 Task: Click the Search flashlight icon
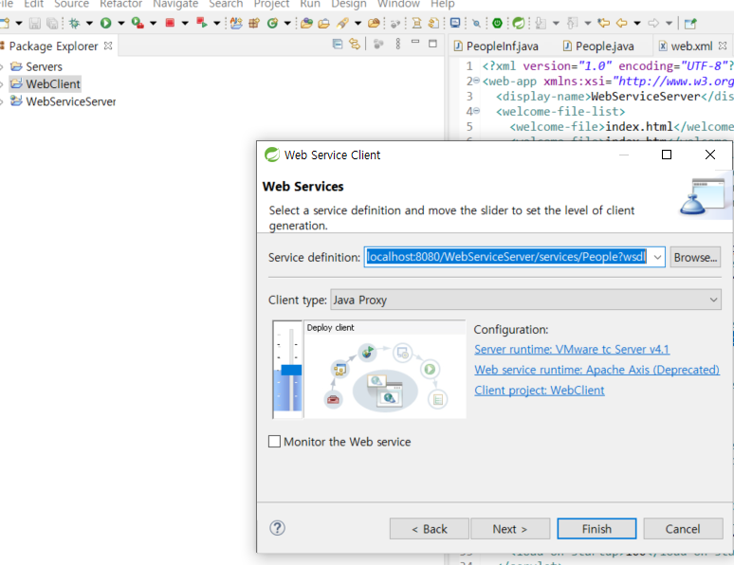pos(342,23)
